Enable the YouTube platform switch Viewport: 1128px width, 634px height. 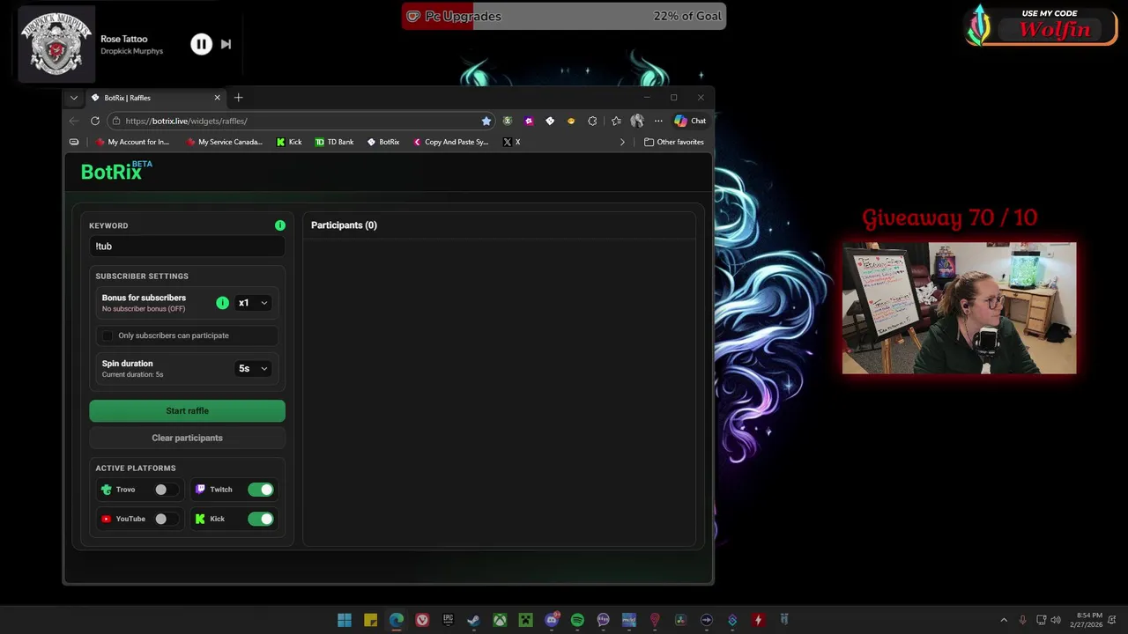[165, 519]
